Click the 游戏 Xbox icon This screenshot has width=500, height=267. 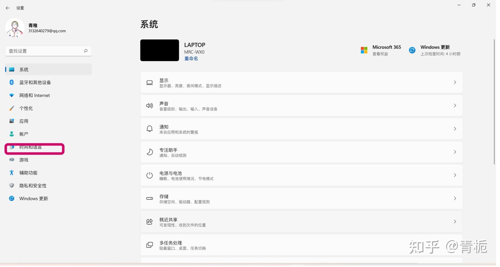[11, 160]
